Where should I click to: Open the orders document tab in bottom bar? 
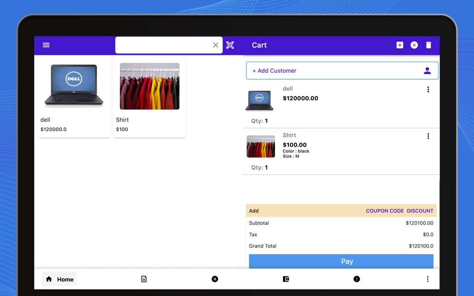point(144,279)
